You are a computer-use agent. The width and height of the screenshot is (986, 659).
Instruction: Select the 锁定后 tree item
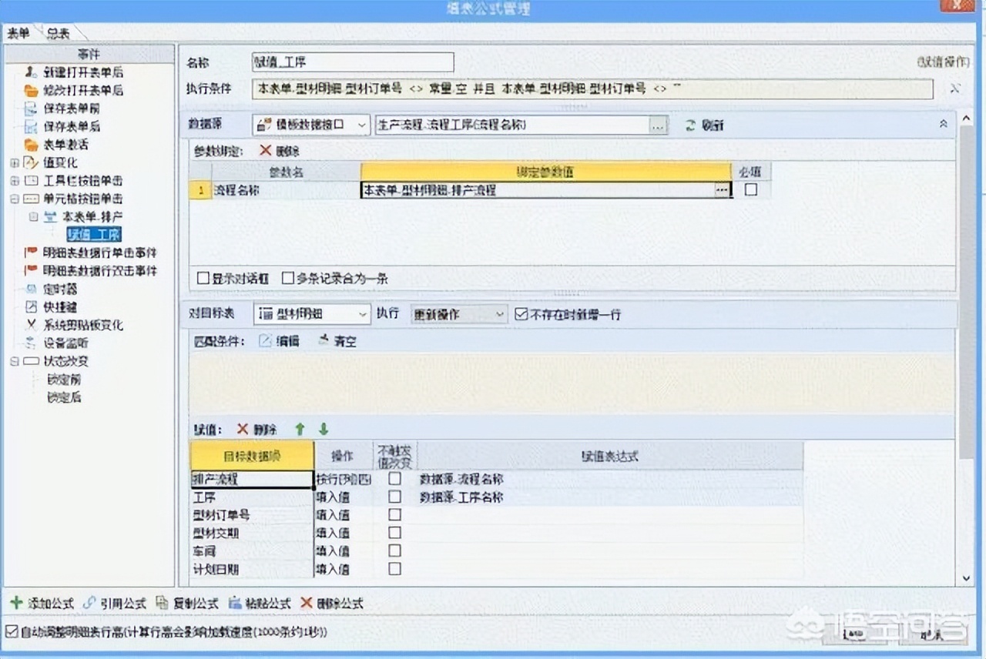(x=64, y=397)
